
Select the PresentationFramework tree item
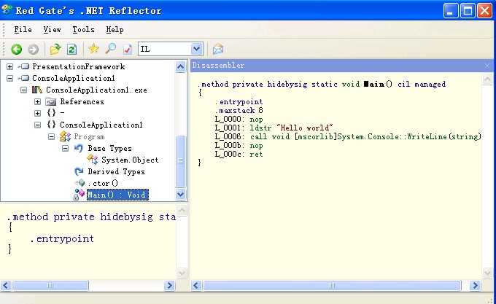coord(79,66)
